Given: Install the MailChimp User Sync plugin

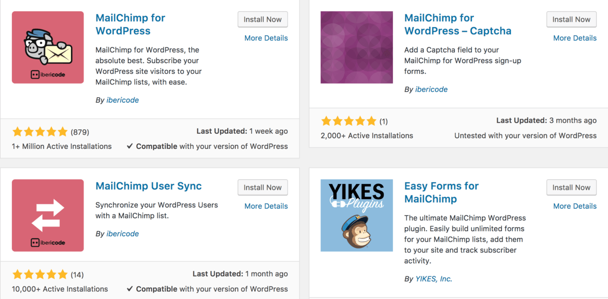Looking at the screenshot, I should [x=263, y=187].
